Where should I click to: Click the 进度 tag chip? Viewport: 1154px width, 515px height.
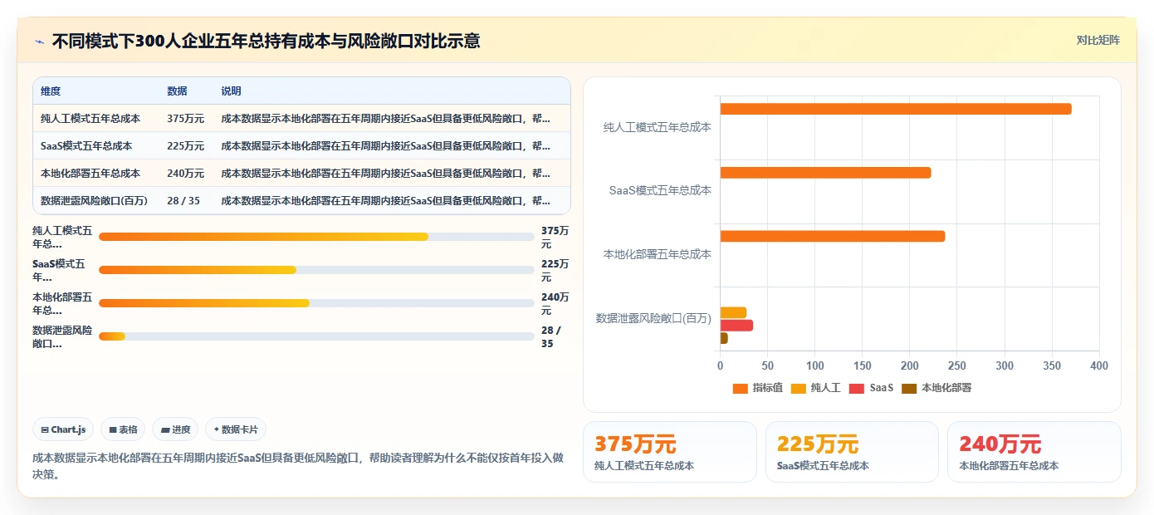click(x=175, y=429)
